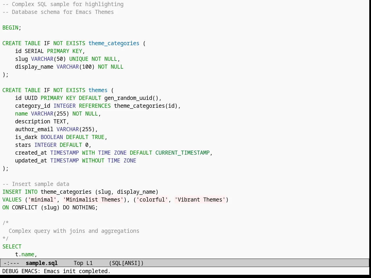
Task: Click INSERT INTO keyword line
Action: coord(20,192)
